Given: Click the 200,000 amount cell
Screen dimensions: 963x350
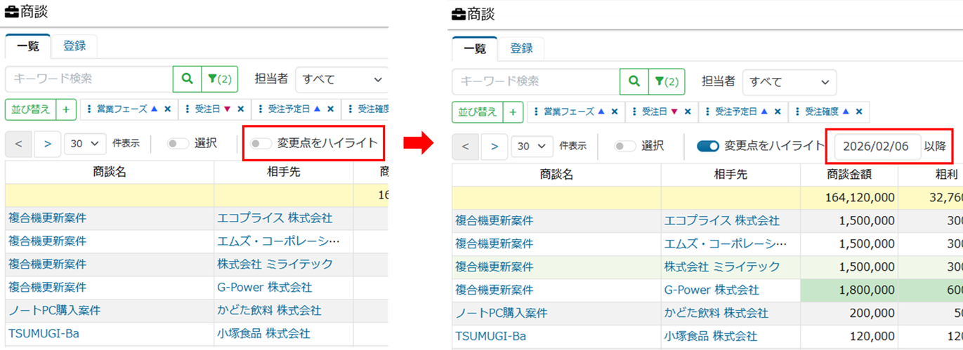Looking at the screenshot, I should click(849, 313).
